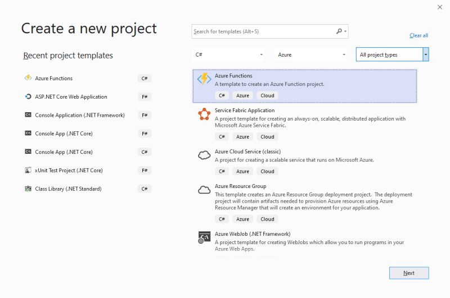Click the project types dropdown arrow button
The height and width of the screenshot is (298, 450).
[x=426, y=54]
